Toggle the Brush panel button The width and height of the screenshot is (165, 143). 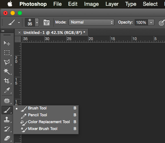point(47,22)
